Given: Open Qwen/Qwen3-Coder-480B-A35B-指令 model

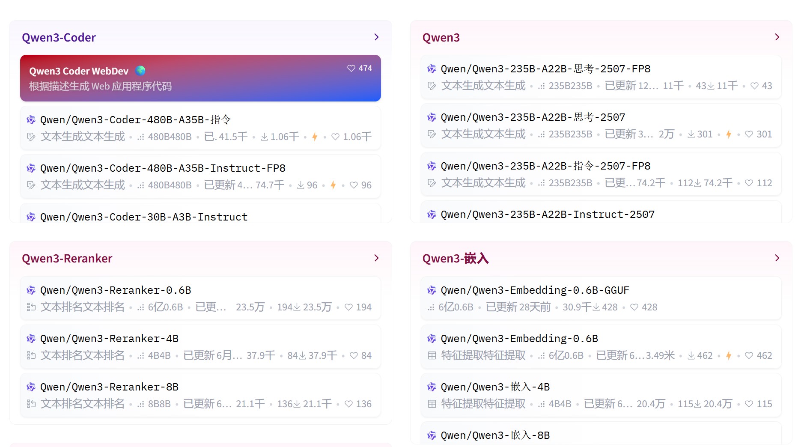Looking at the screenshot, I should (x=135, y=120).
